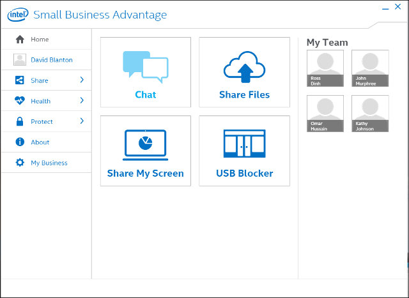Click the Share icon in sidebar
This screenshot has height=298, width=409.
coord(20,80)
